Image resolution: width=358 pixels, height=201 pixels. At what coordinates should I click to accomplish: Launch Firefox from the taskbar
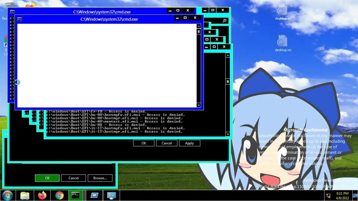pos(42,195)
